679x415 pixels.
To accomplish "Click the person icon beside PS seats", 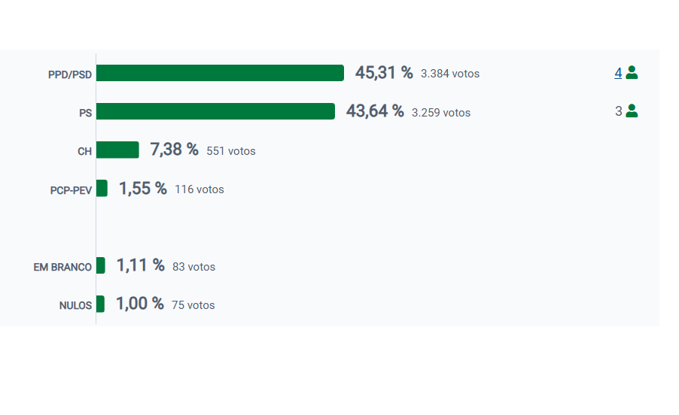I will tap(632, 111).
